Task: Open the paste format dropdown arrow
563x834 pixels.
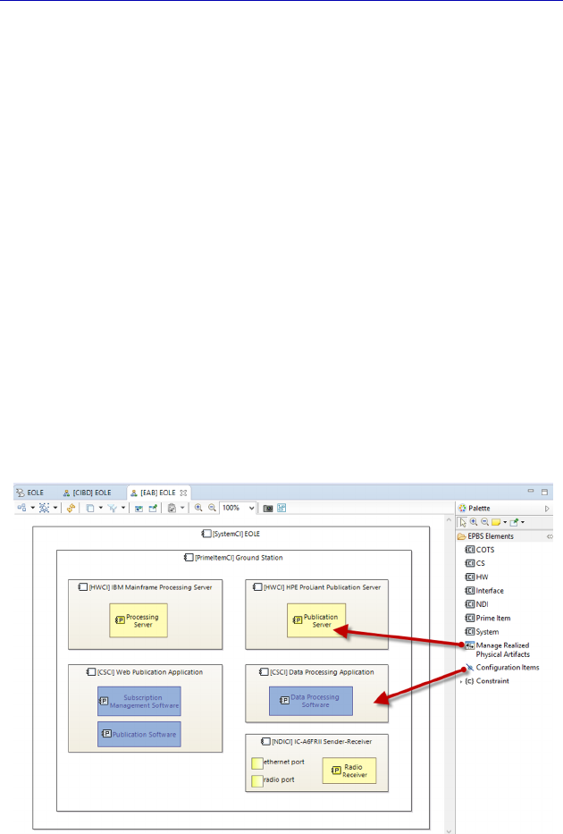Action: pos(182,508)
